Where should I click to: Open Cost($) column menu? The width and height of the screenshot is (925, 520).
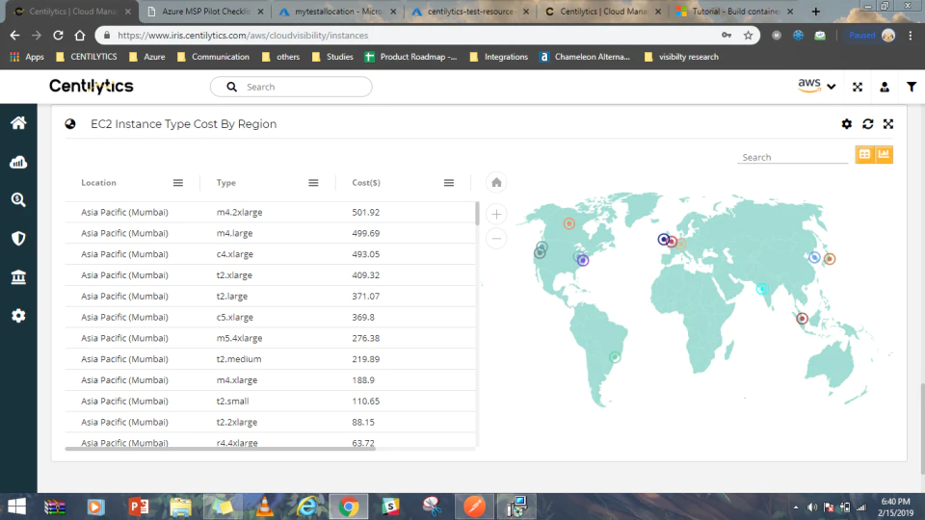[x=449, y=183]
